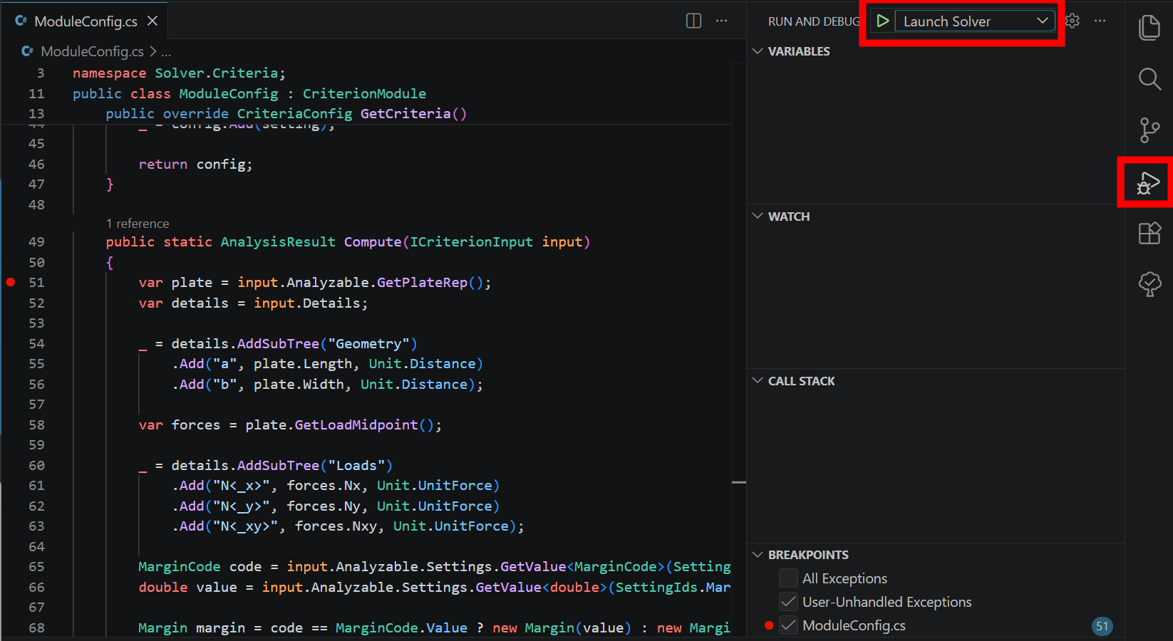
Task: Open the Launch Solver configuration dropdown
Action: tap(975, 21)
